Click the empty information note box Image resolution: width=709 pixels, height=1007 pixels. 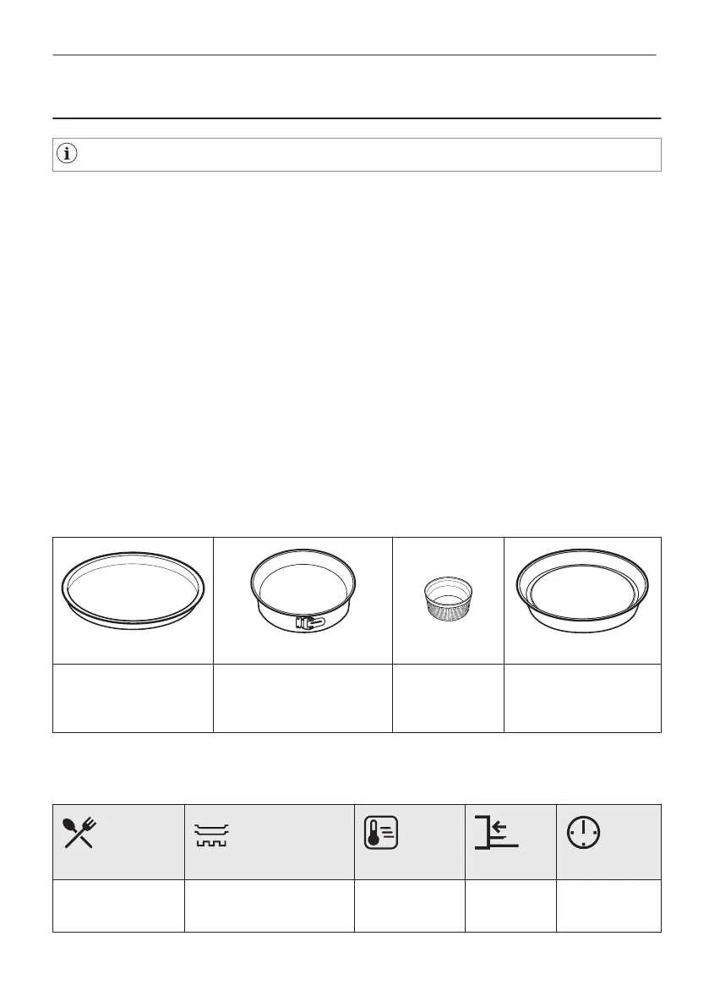[x=357, y=154]
